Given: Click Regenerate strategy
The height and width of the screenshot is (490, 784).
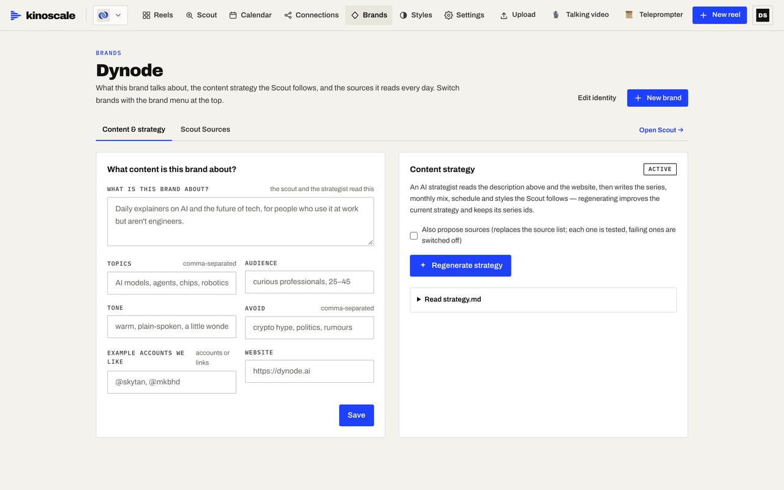Looking at the screenshot, I should pos(461,265).
